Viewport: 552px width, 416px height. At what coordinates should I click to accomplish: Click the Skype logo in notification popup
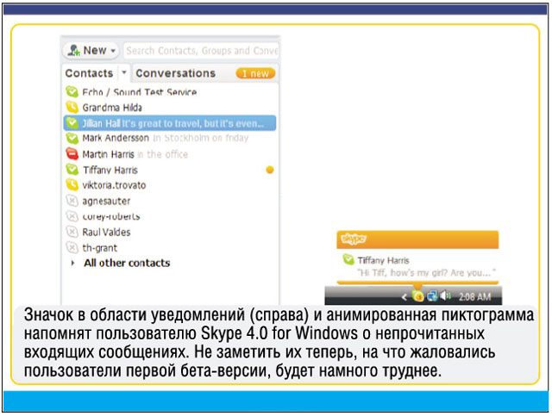point(354,239)
